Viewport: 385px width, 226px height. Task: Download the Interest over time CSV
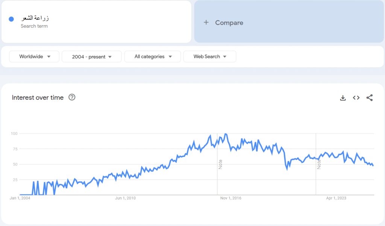[343, 98]
